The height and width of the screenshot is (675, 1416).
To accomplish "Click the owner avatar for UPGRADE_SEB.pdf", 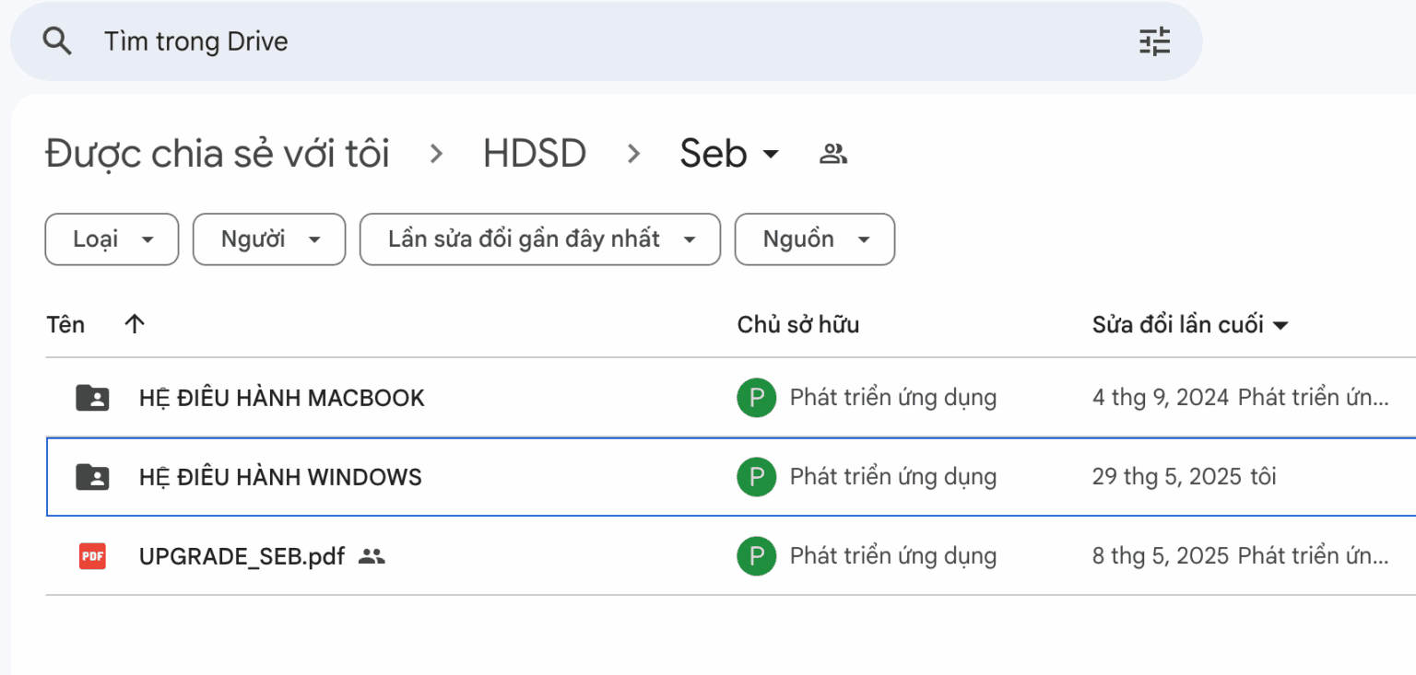I will tap(756, 556).
